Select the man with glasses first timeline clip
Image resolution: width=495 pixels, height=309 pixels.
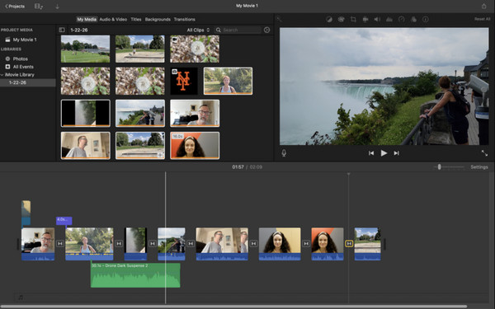(38, 244)
